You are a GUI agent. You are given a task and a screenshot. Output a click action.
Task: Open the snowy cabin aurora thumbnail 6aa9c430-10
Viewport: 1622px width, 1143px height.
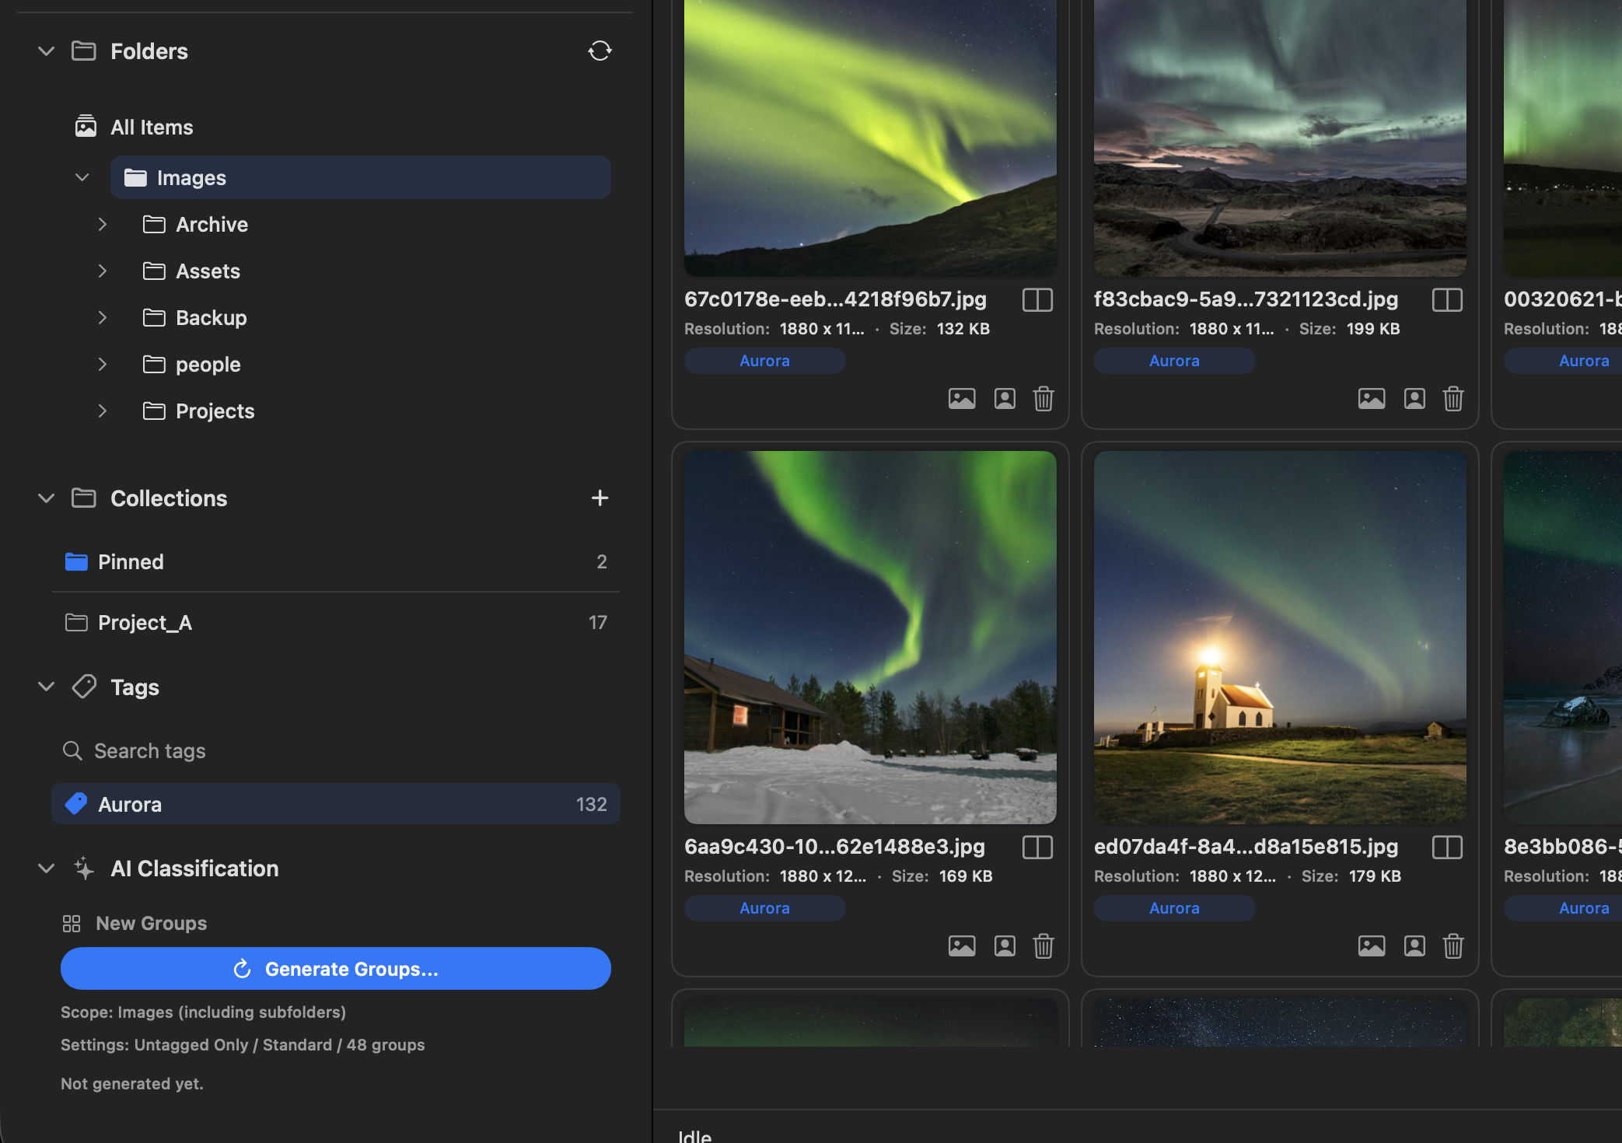click(870, 638)
